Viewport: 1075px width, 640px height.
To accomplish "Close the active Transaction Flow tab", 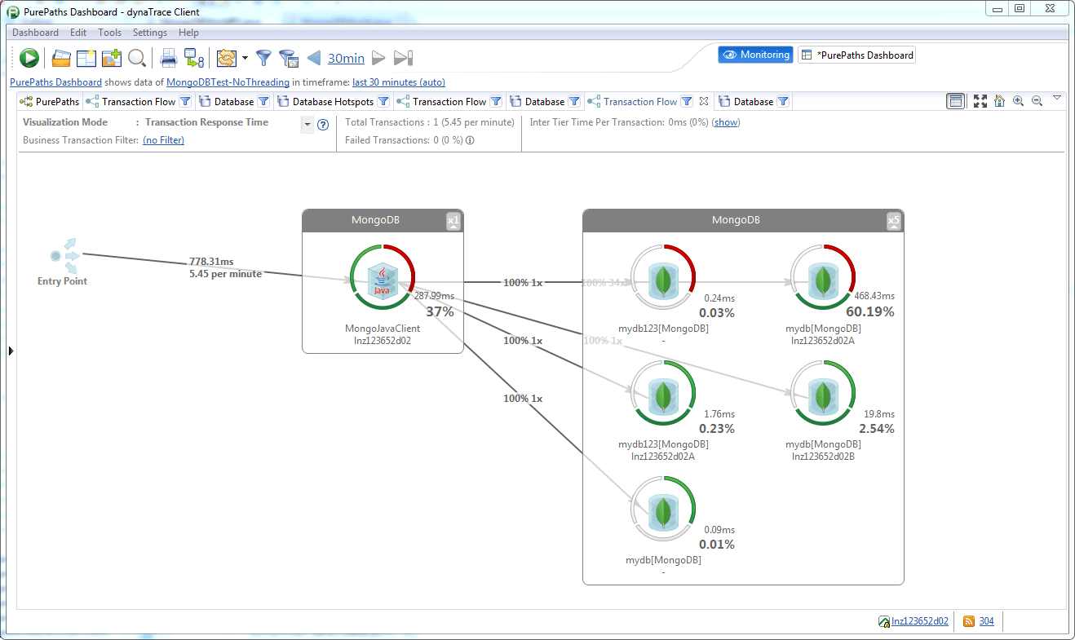I will click(704, 102).
